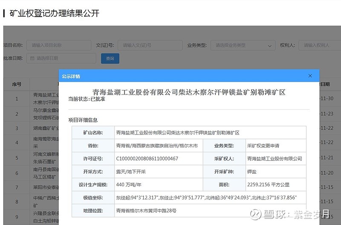Select row 8 number cell
341x225 pixels.
(17, 202)
